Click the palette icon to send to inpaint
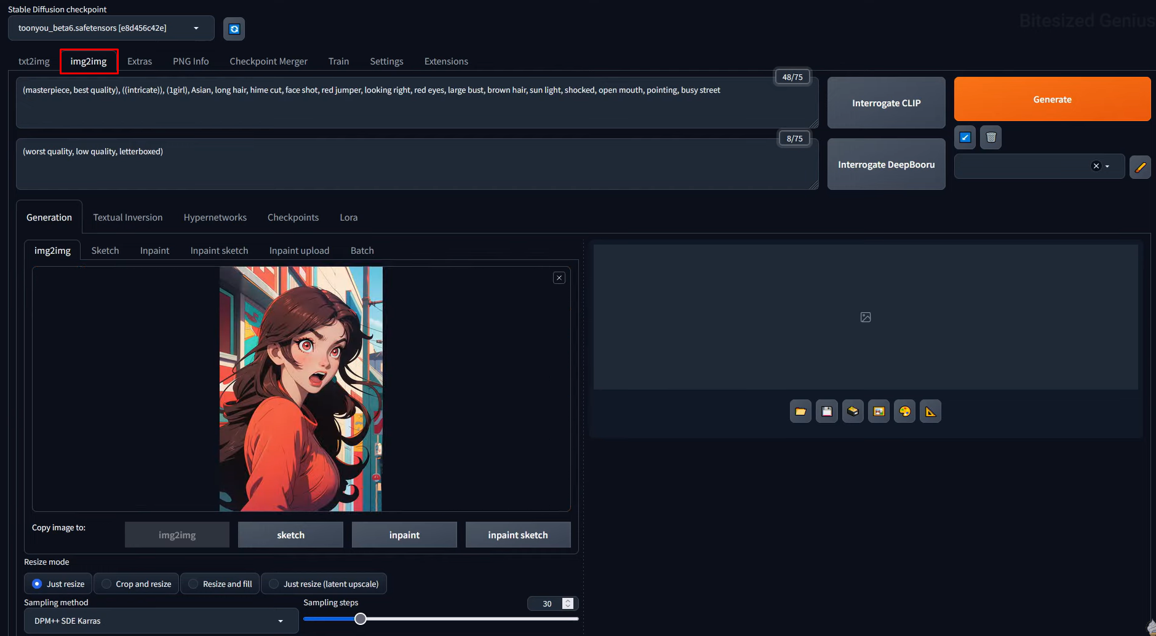Viewport: 1156px width, 636px height. (904, 411)
